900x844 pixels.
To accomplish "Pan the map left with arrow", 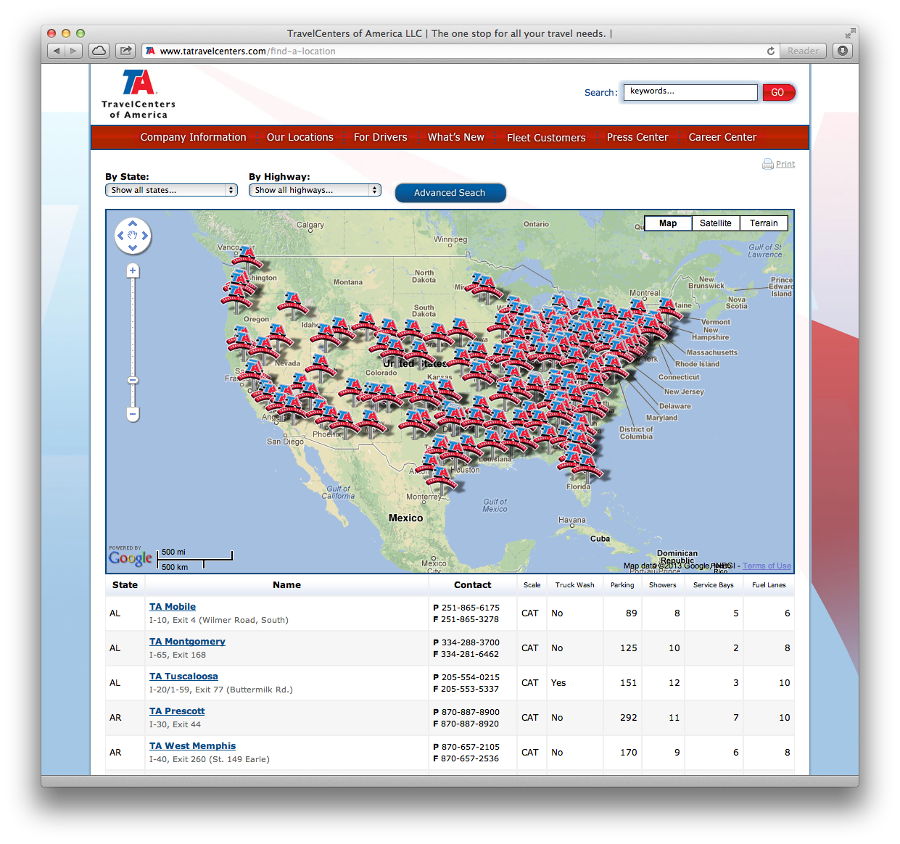I will pyautogui.click(x=120, y=236).
